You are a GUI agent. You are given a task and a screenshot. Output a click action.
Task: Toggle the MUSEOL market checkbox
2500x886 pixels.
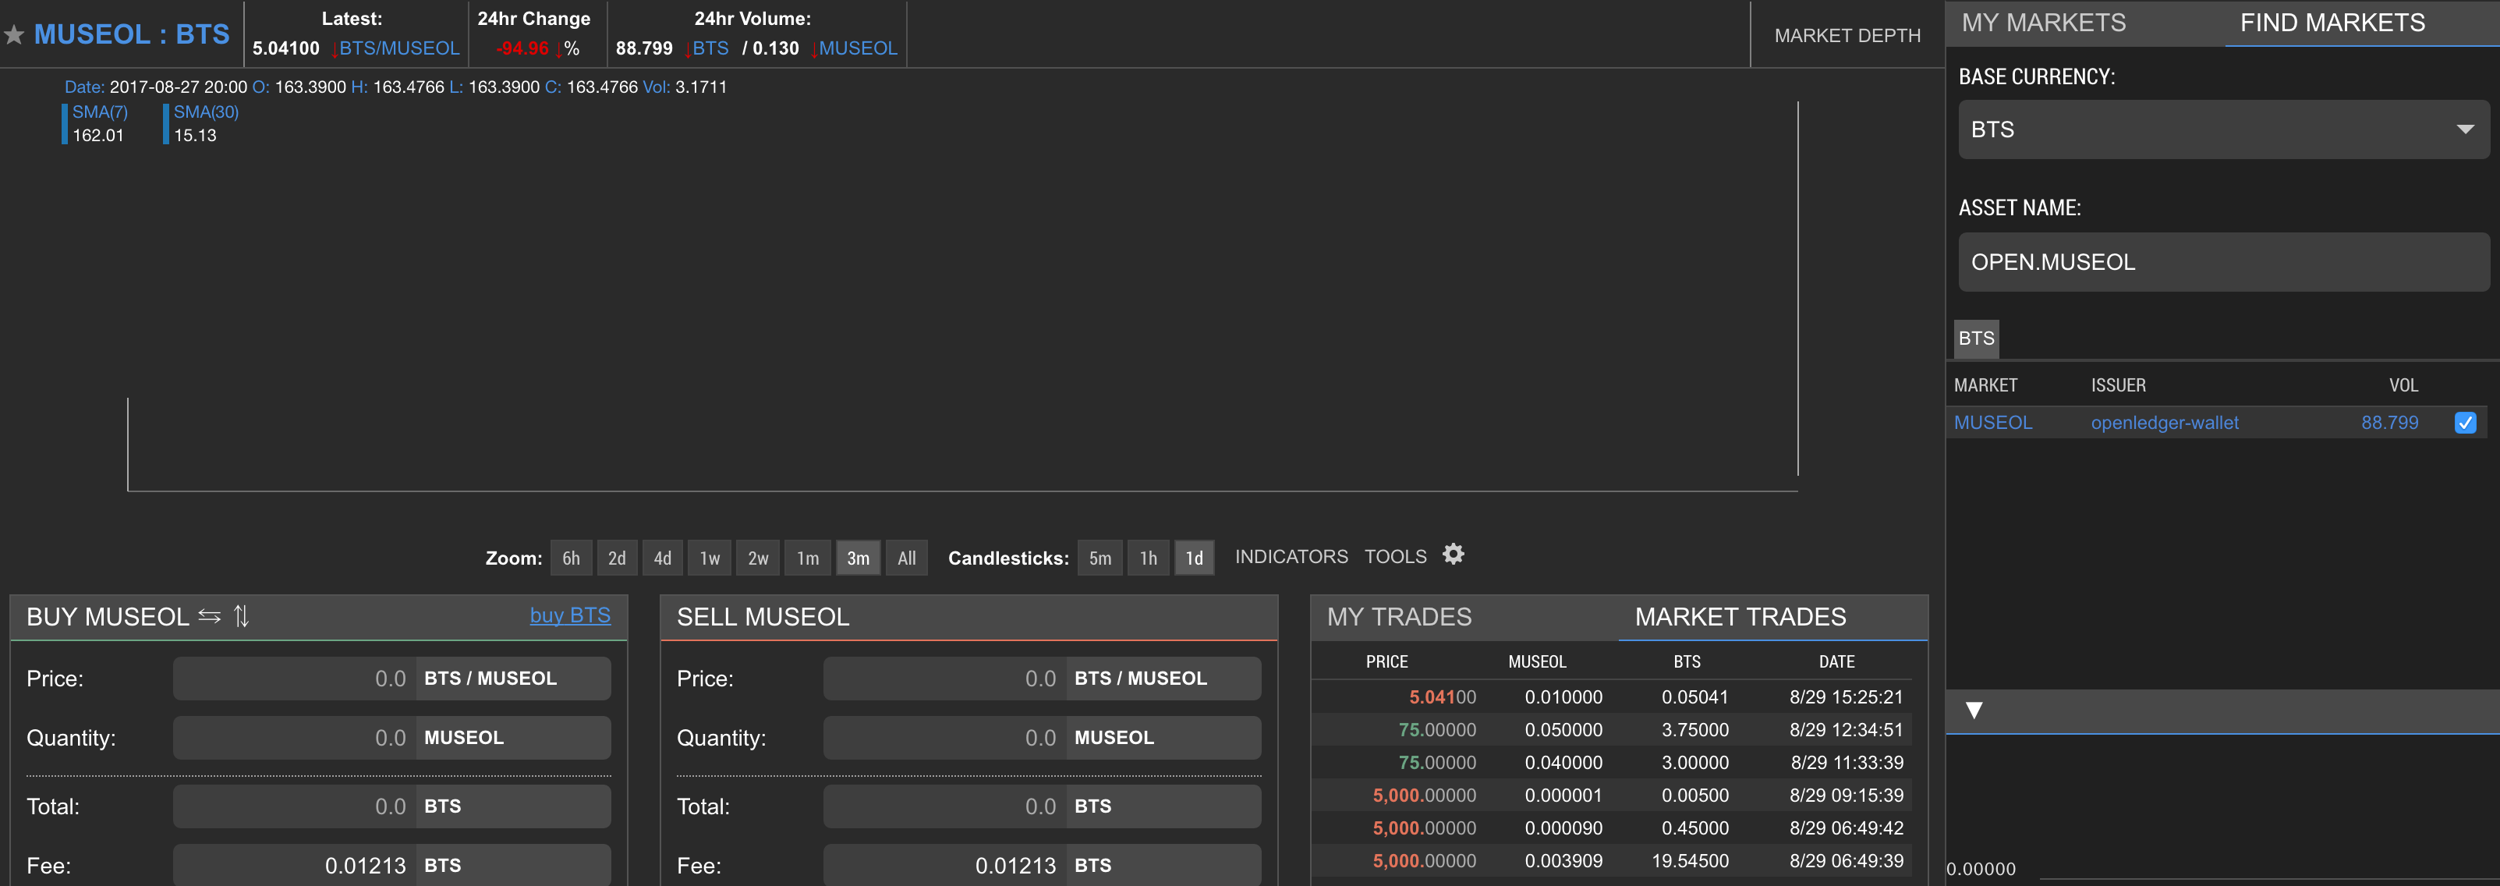[x=2465, y=423]
